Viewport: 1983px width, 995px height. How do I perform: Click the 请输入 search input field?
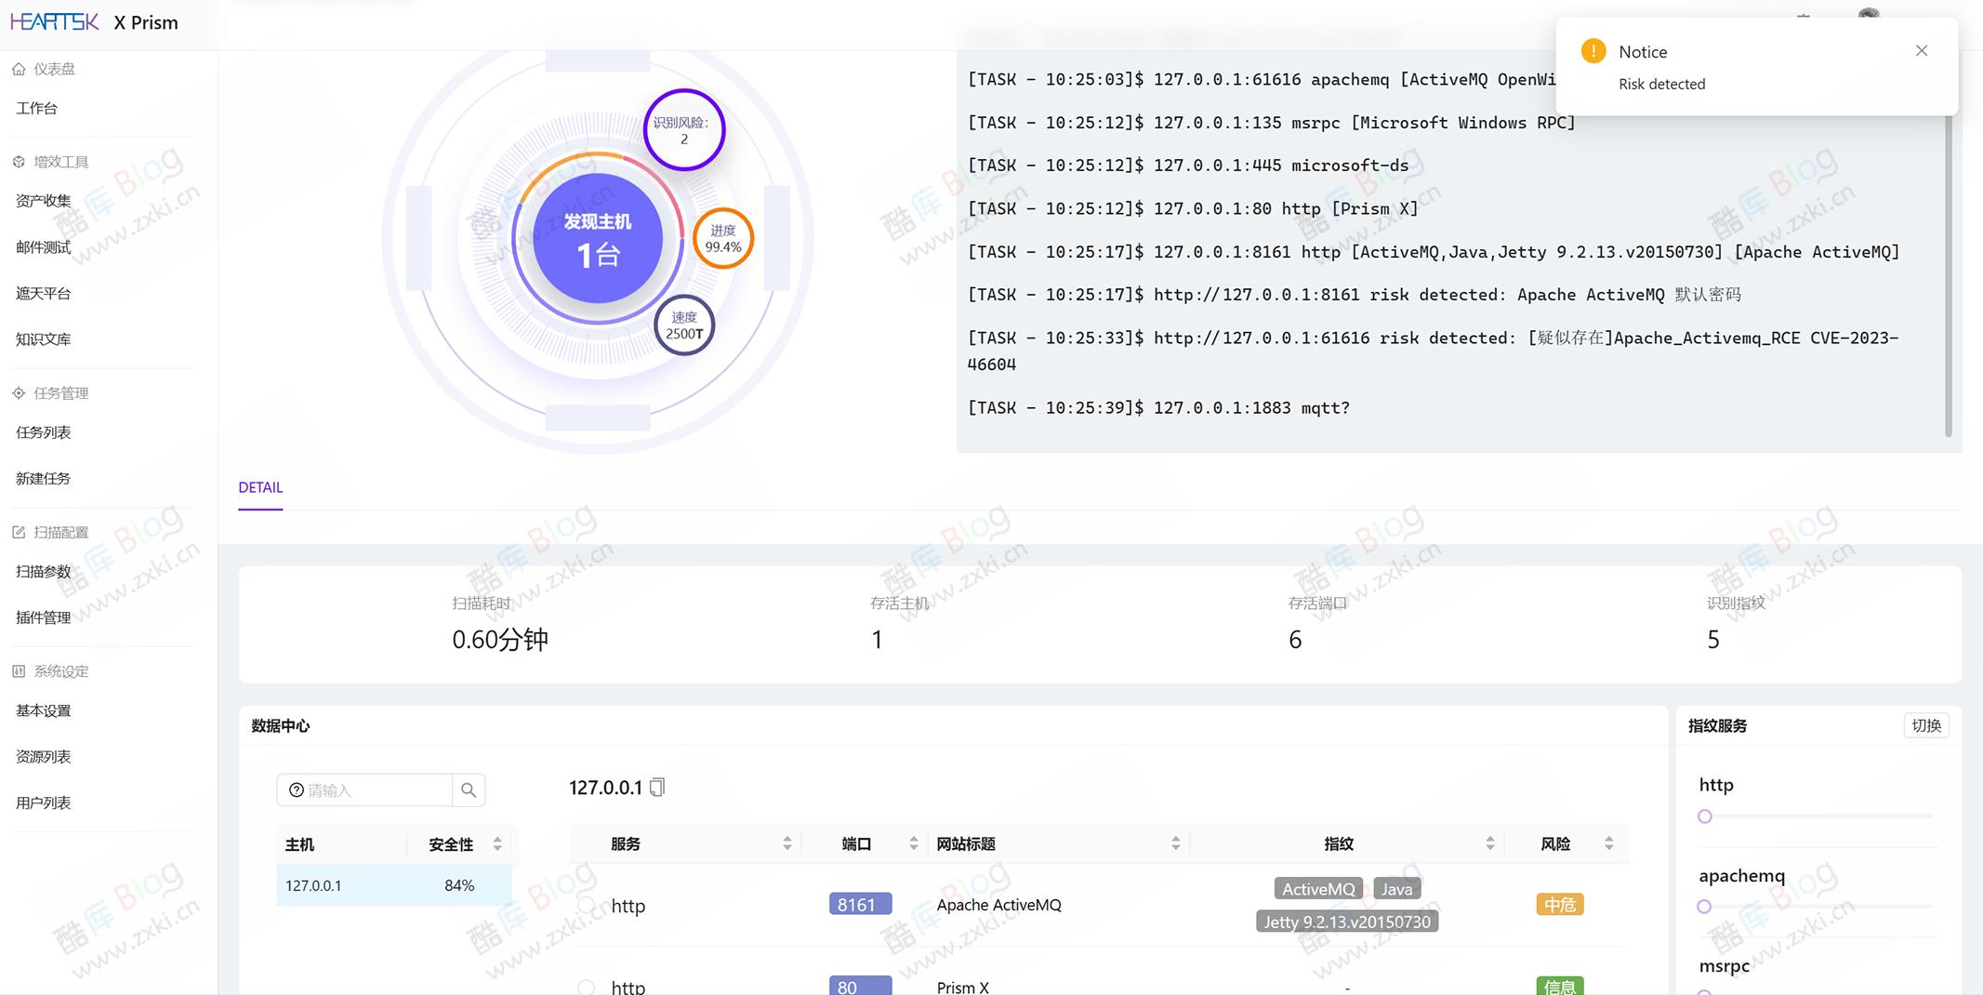[x=372, y=790]
